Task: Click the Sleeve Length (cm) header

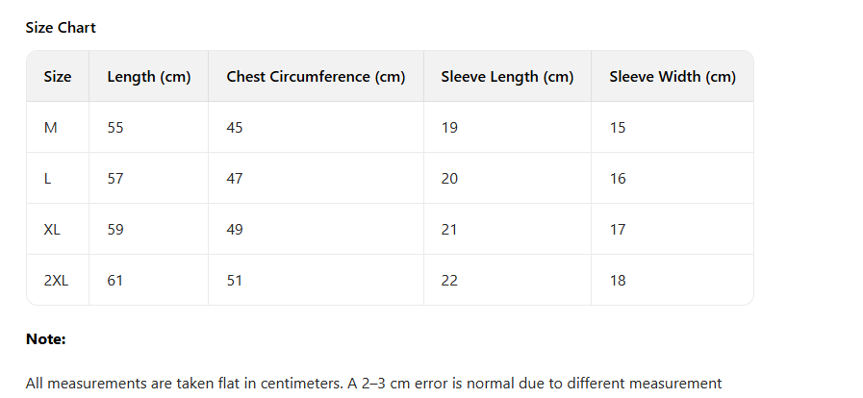Action: 507,77
